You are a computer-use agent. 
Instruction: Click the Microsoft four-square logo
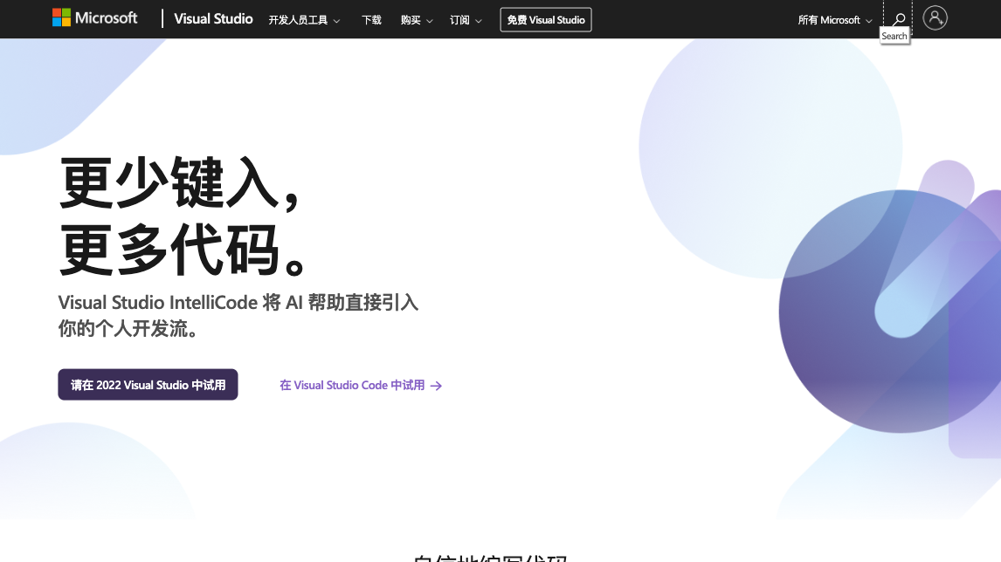pos(61,18)
